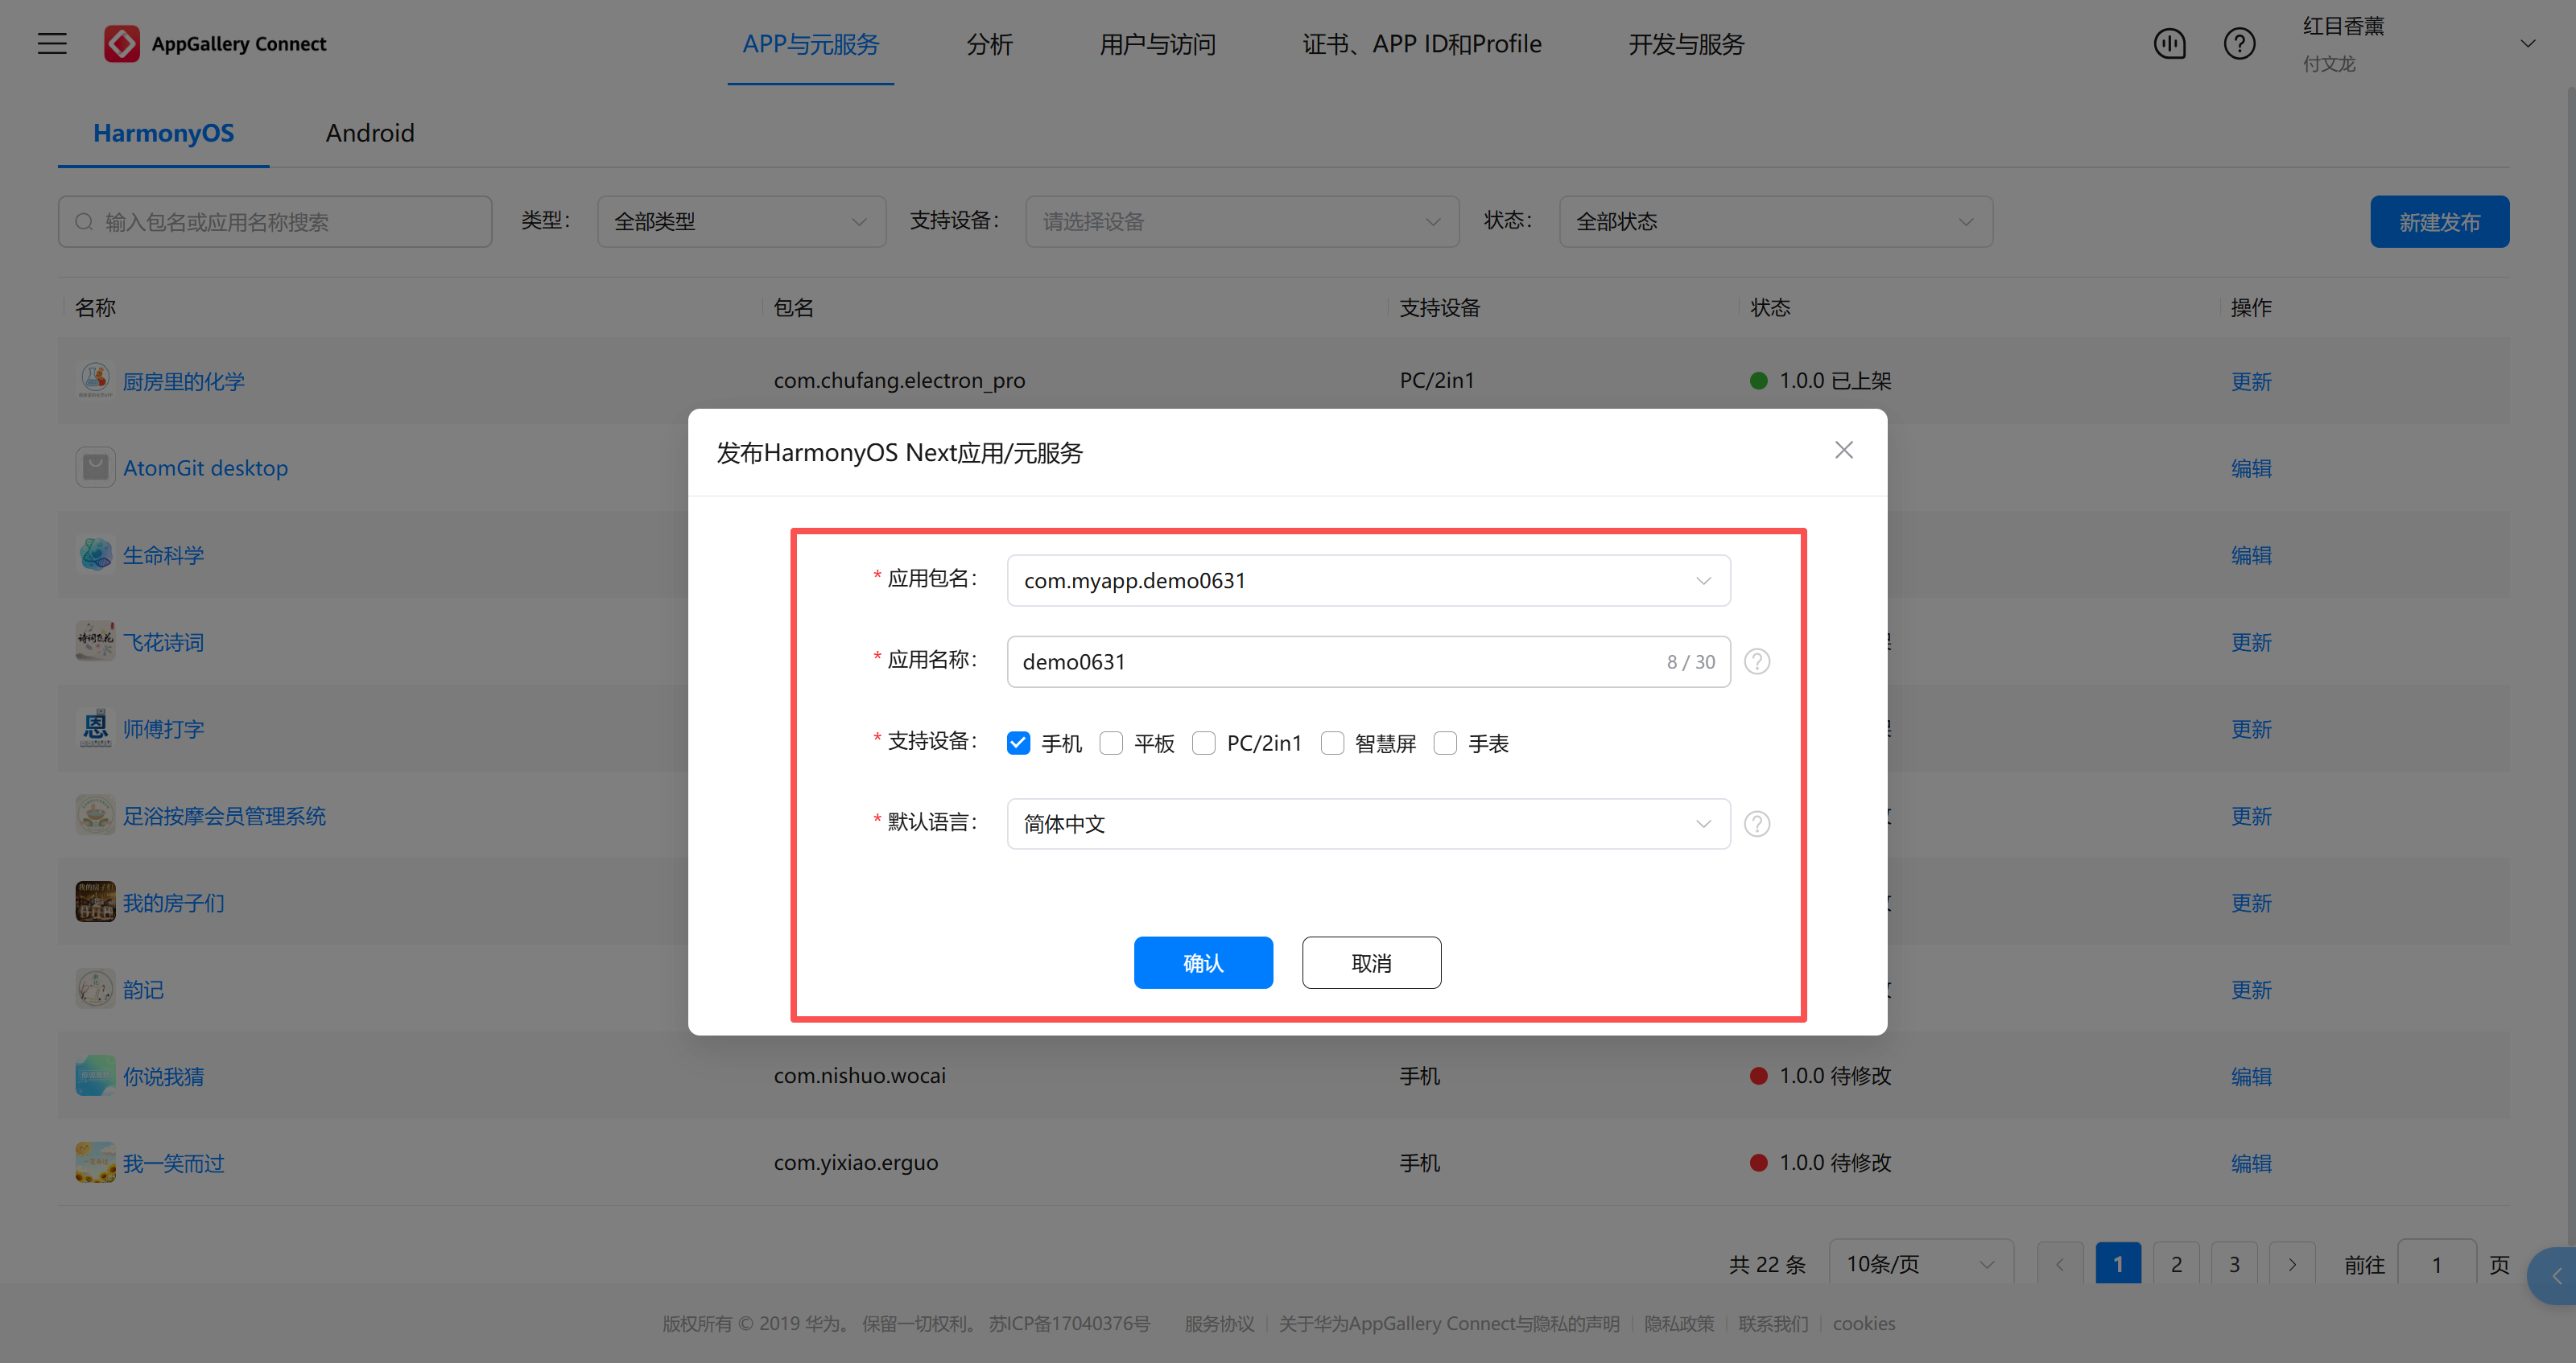Click the 足浴按摩会员管理系统 app icon
Viewport: 2576px width, 1363px height.
pos(95,815)
